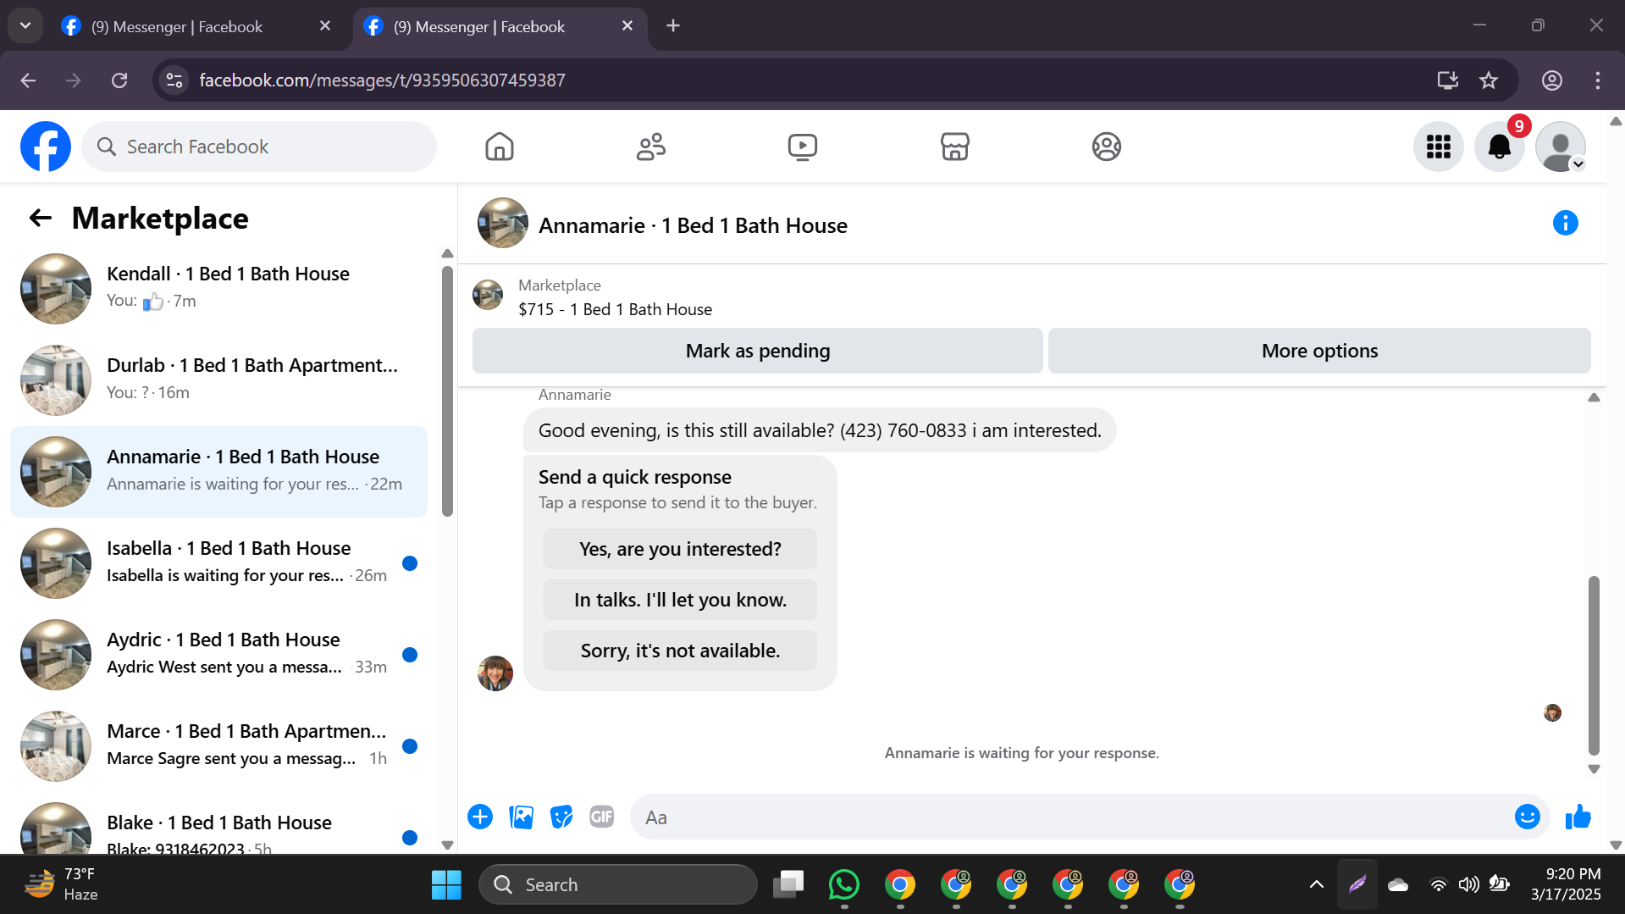
Task: Open a new browser tab
Action: 673,26
